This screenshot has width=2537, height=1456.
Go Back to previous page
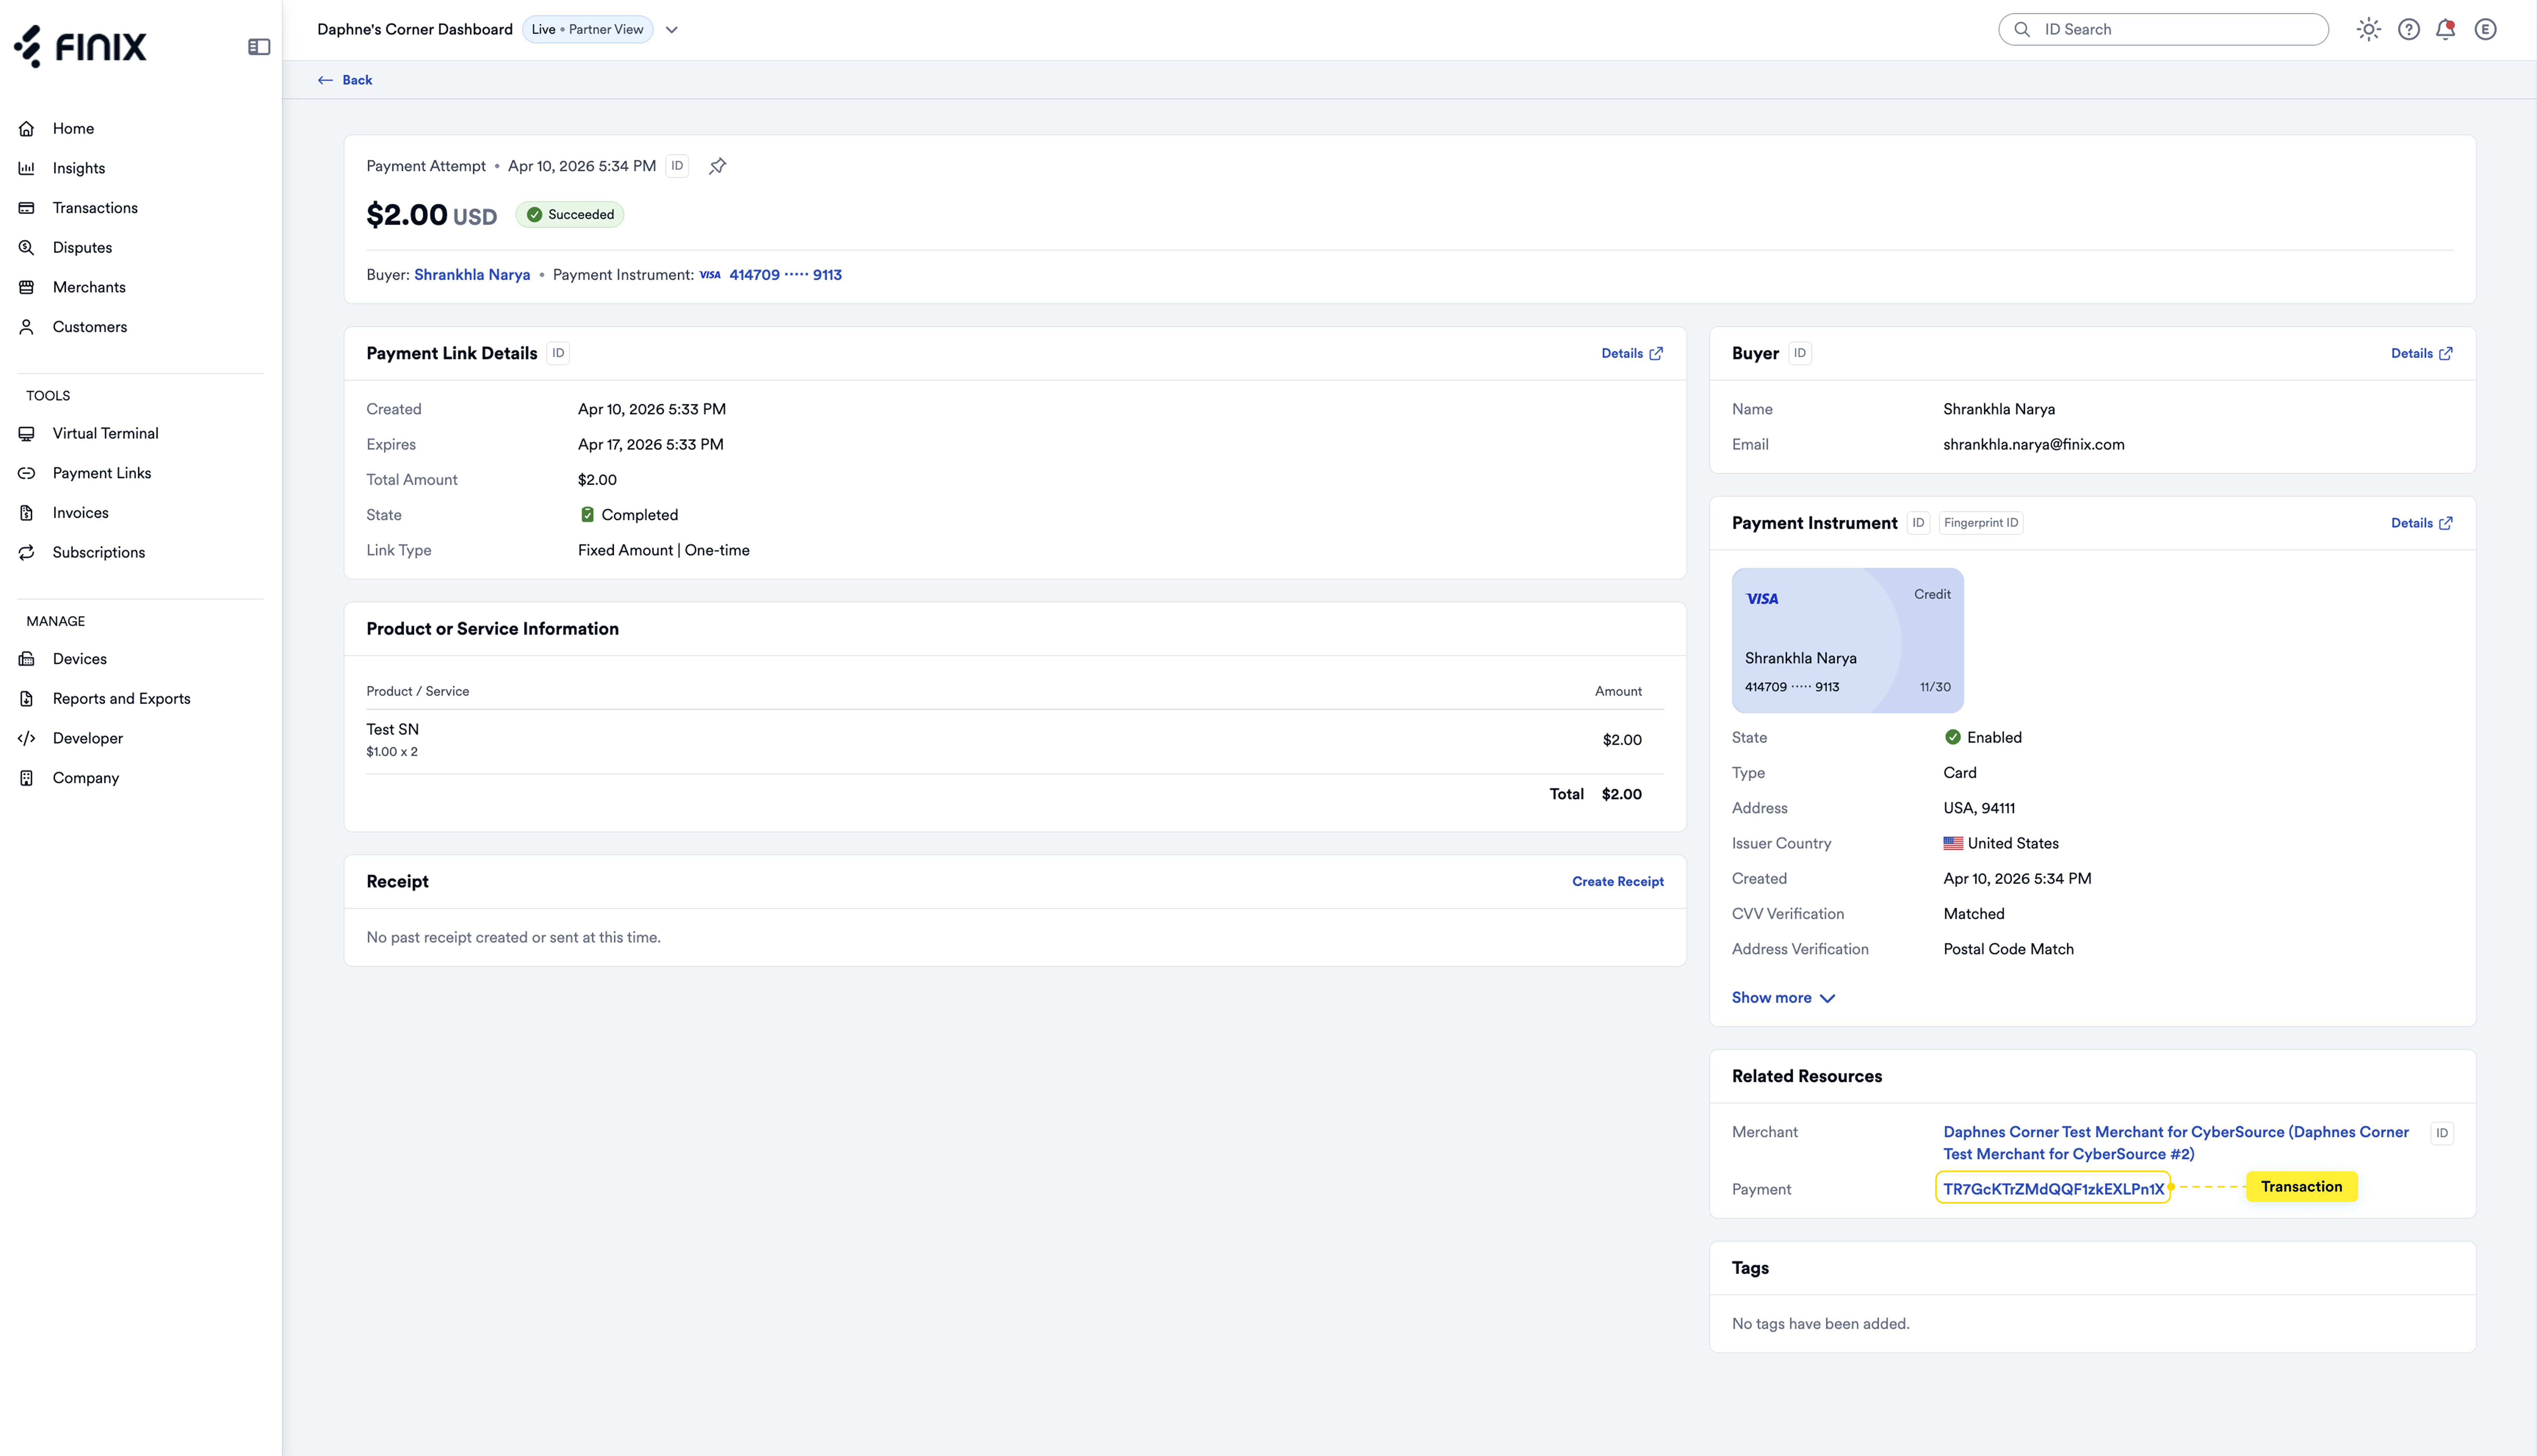click(345, 80)
